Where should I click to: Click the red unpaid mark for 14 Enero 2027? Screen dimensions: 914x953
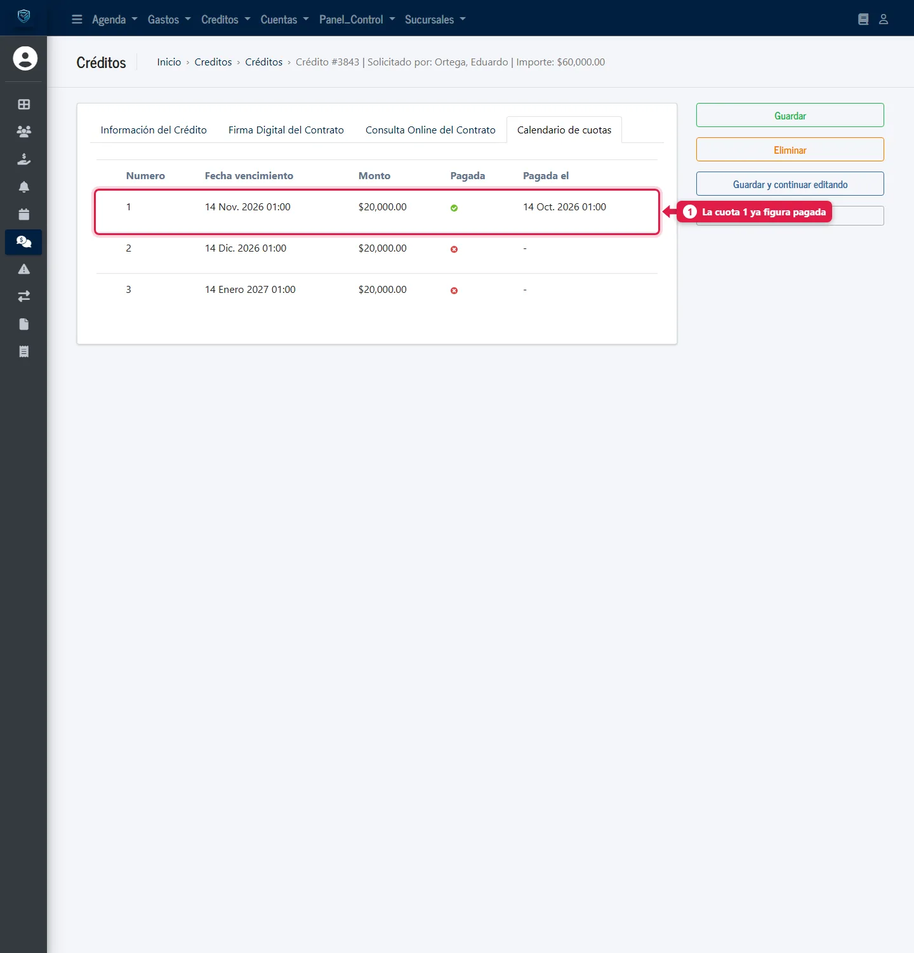454,290
